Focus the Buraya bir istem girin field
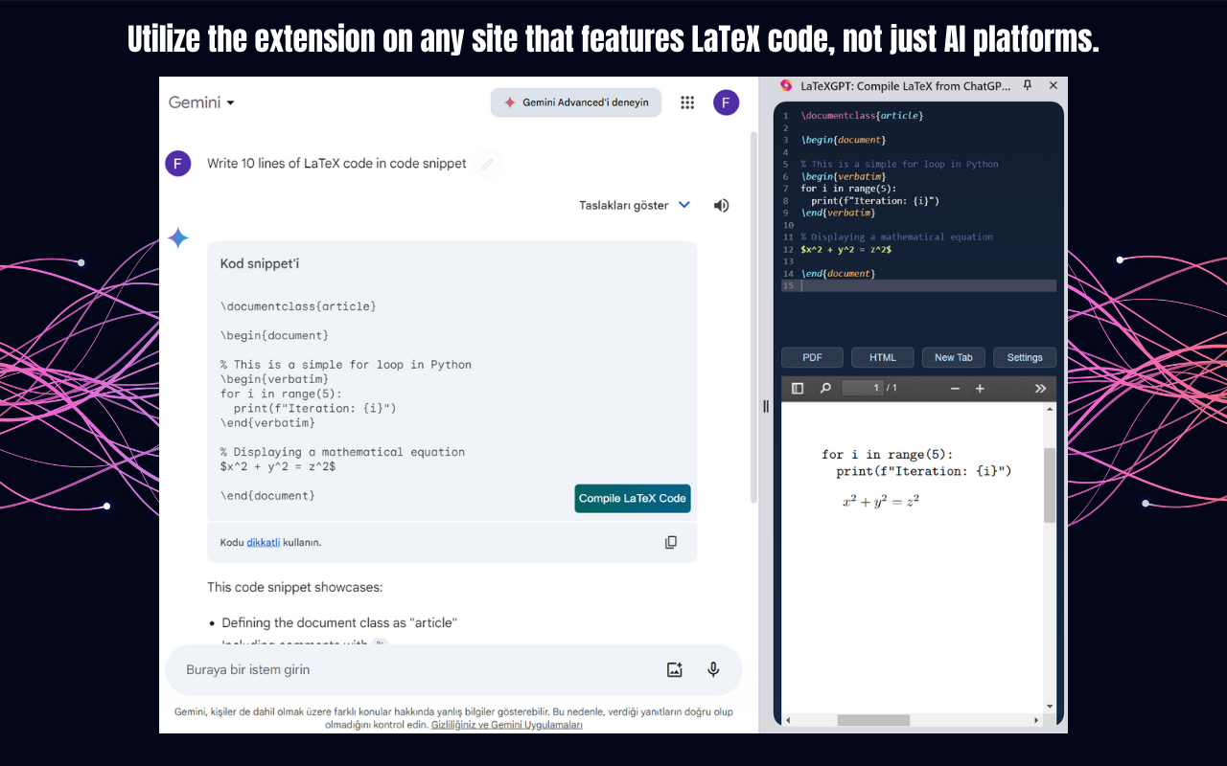Viewport: 1227px width, 766px height. [x=453, y=669]
